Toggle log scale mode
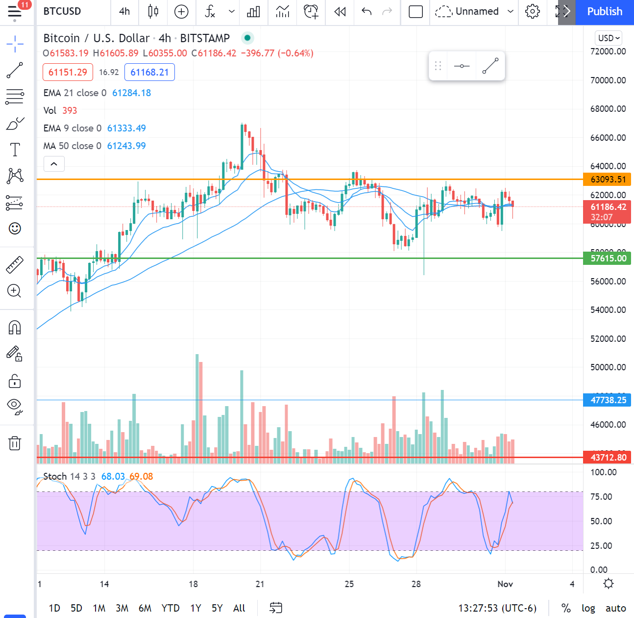The height and width of the screenshot is (618, 634). (588, 608)
